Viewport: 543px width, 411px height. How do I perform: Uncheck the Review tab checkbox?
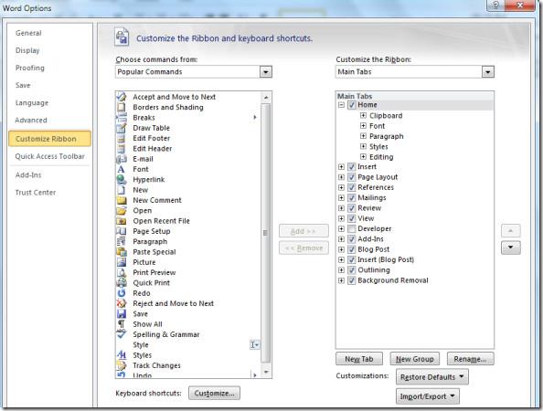352,208
